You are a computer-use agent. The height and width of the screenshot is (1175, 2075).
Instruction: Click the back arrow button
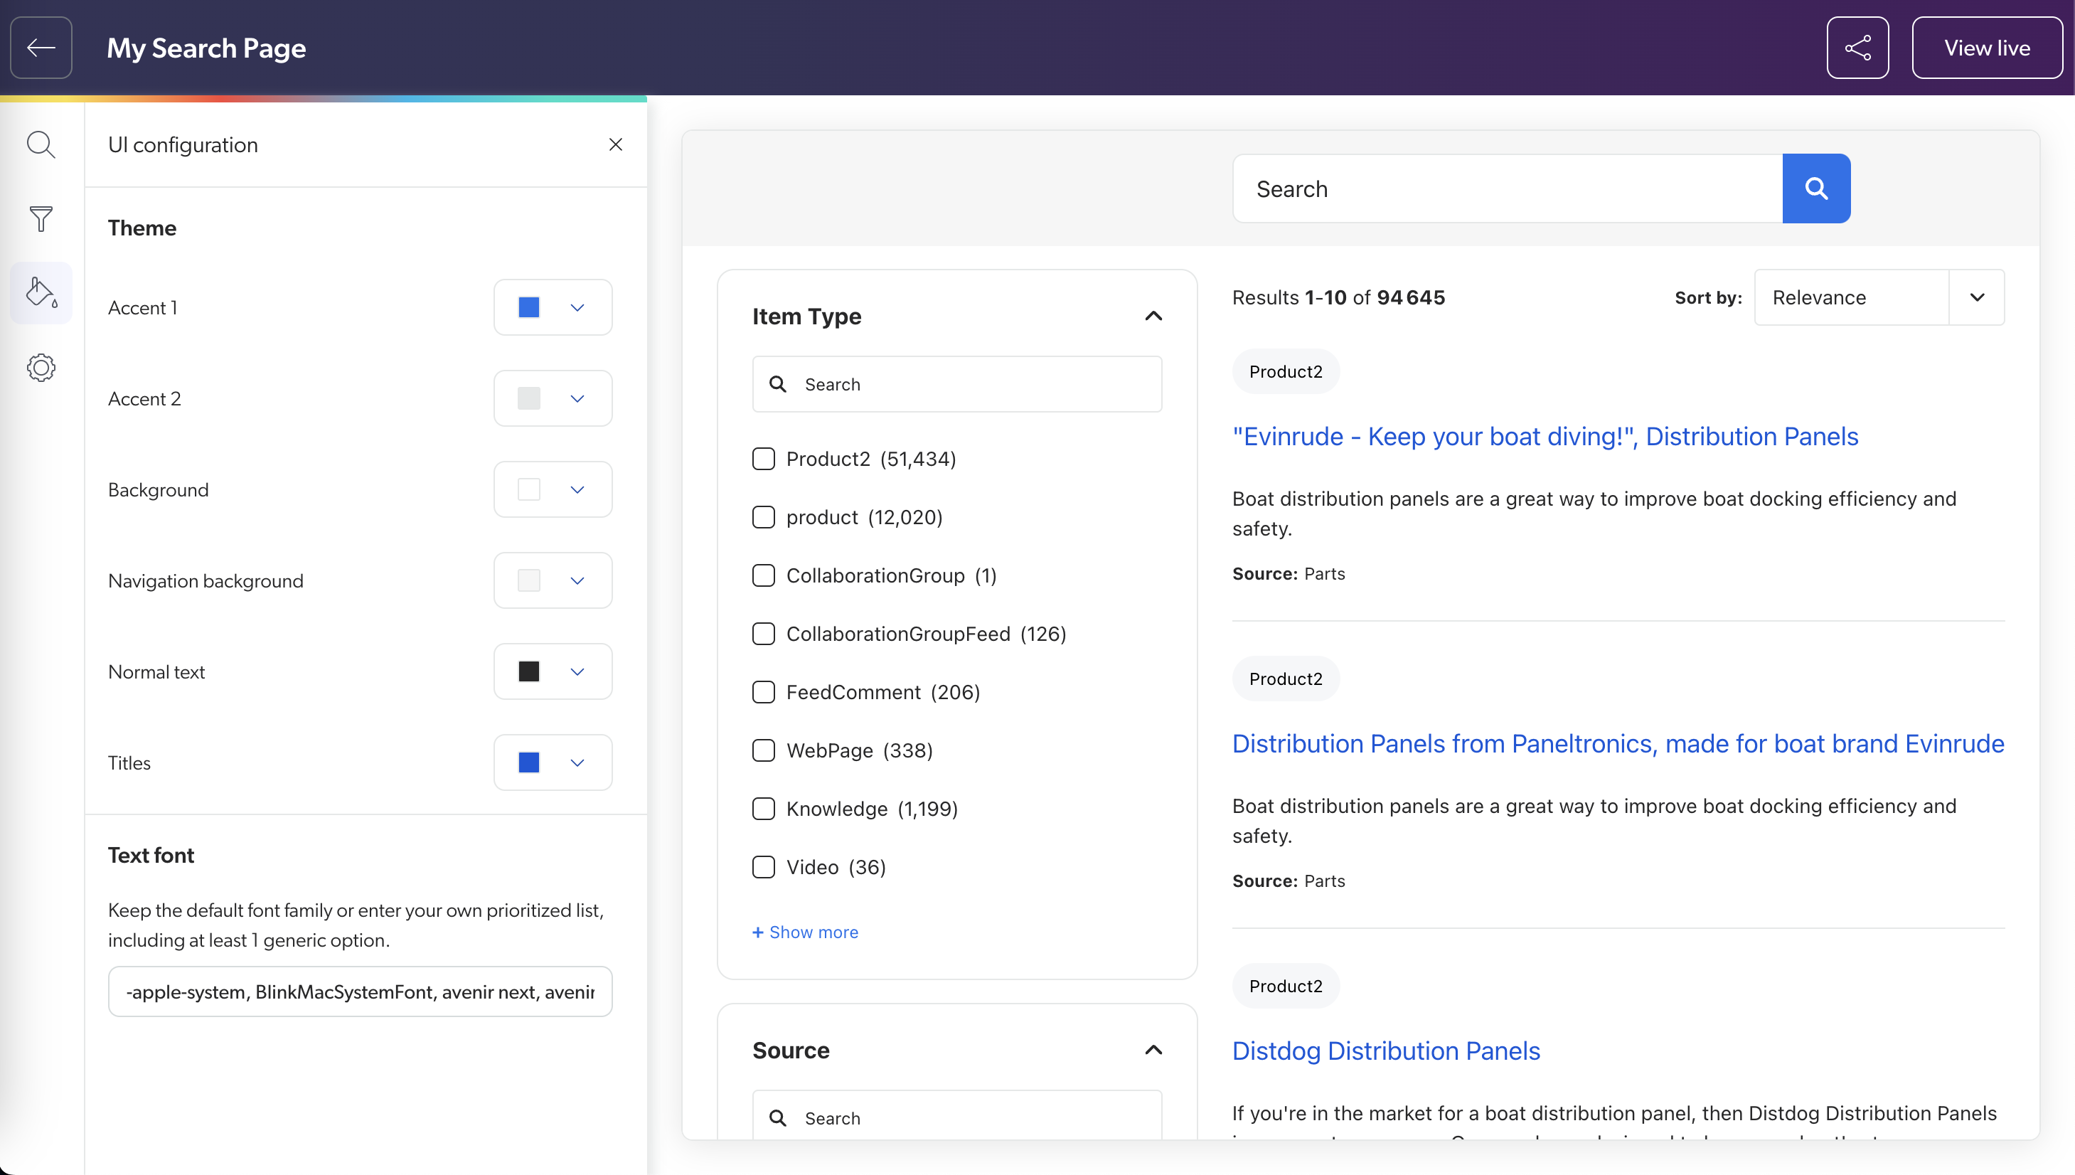click(41, 48)
